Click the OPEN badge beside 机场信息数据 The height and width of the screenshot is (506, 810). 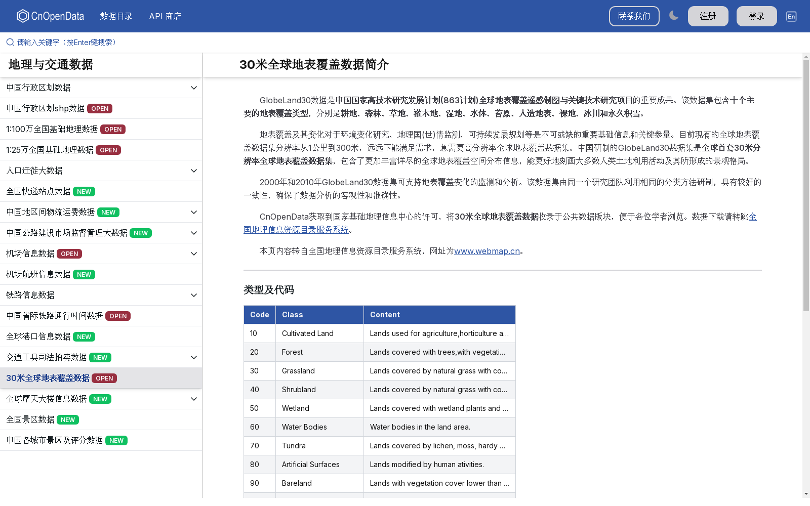pyautogui.click(x=69, y=254)
